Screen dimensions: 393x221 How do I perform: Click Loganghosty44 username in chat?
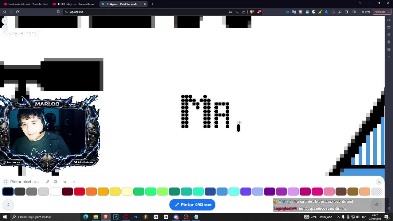[286, 208]
